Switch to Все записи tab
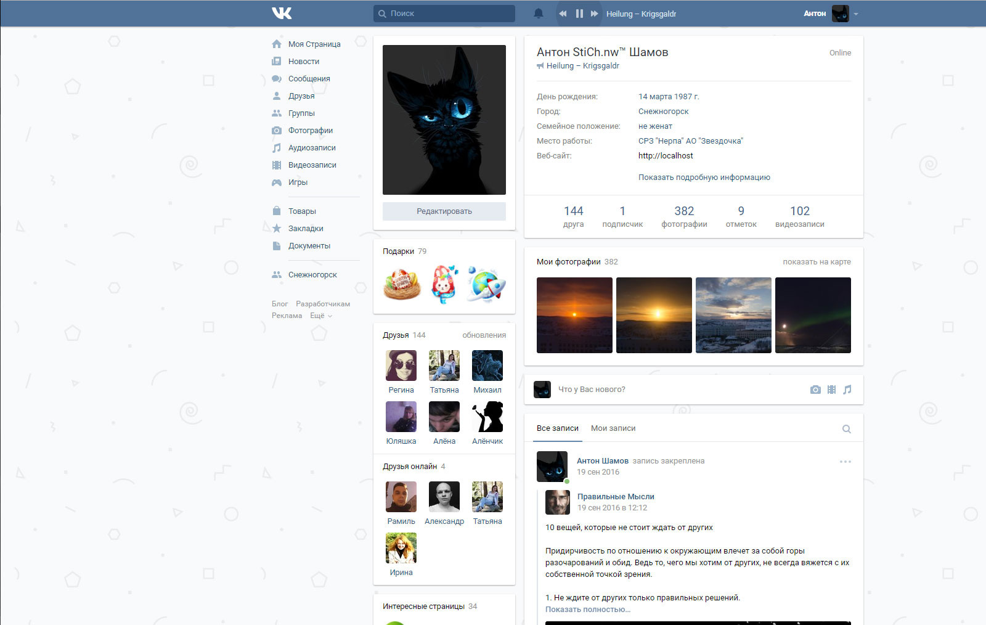This screenshot has height=625, width=986. 558,428
